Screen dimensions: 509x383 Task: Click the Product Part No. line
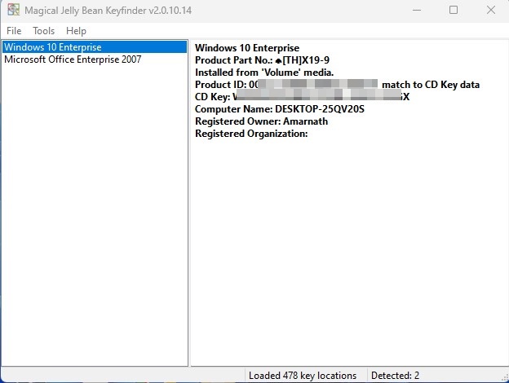(x=262, y=60)
